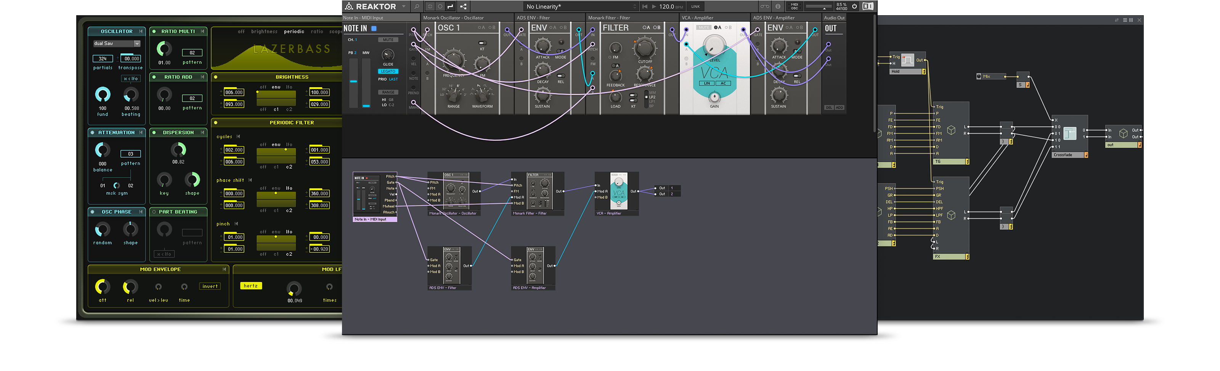This screenshot has width=1220, height=371.
Task: Toggle the KT switch in OSC 1
Action: (x=482, y=43)
